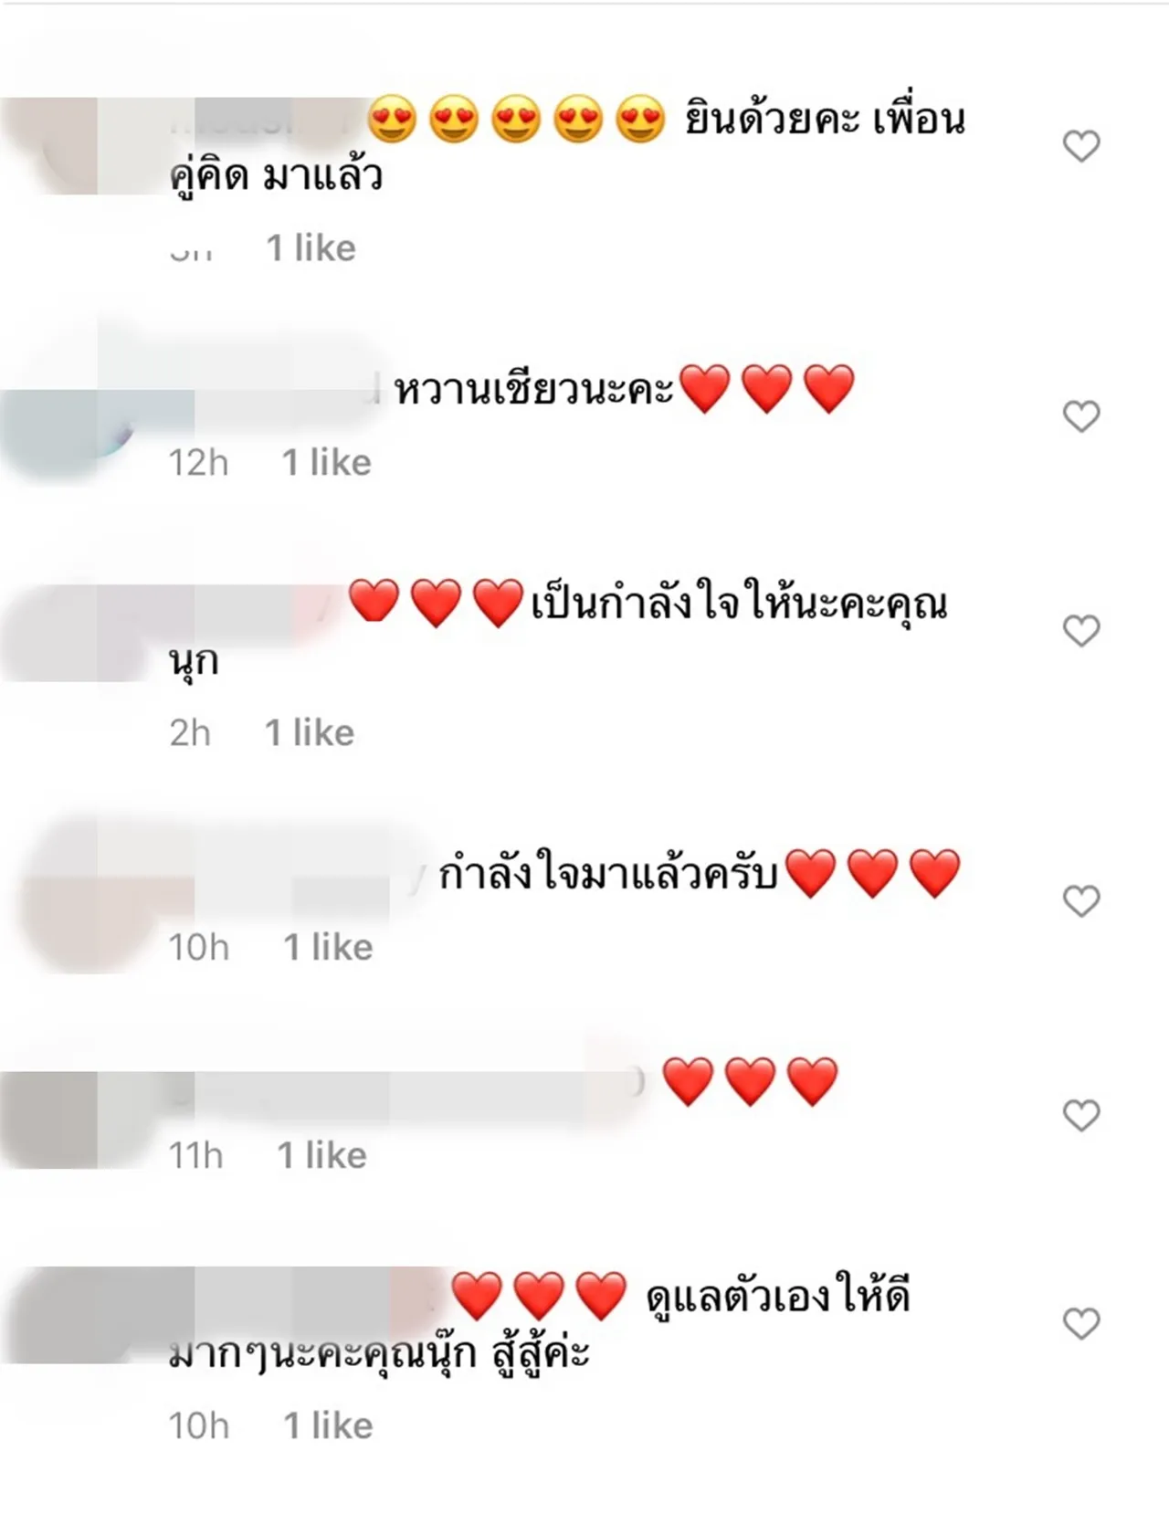Select the comment text 'มากๆนะคะคุณนุ๊ก สู้สู้ค่ะ'
The image size is (1169, 1535).
(379, 1353)
